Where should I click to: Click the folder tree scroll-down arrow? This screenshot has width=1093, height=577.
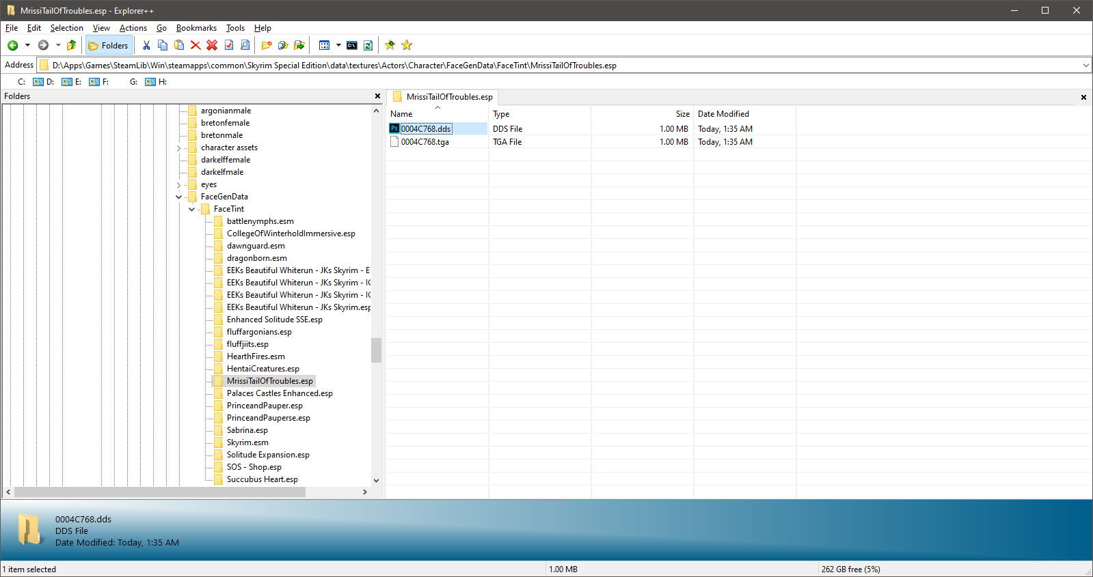point(376,481)
